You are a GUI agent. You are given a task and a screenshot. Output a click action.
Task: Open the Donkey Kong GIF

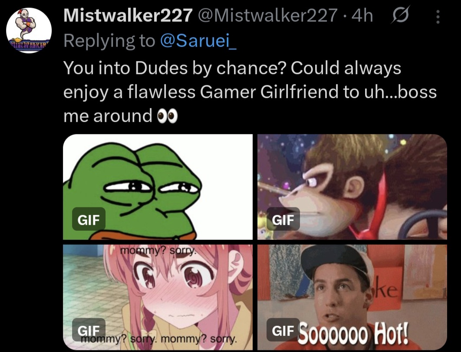pyautogui.click(x=352, y=187)
